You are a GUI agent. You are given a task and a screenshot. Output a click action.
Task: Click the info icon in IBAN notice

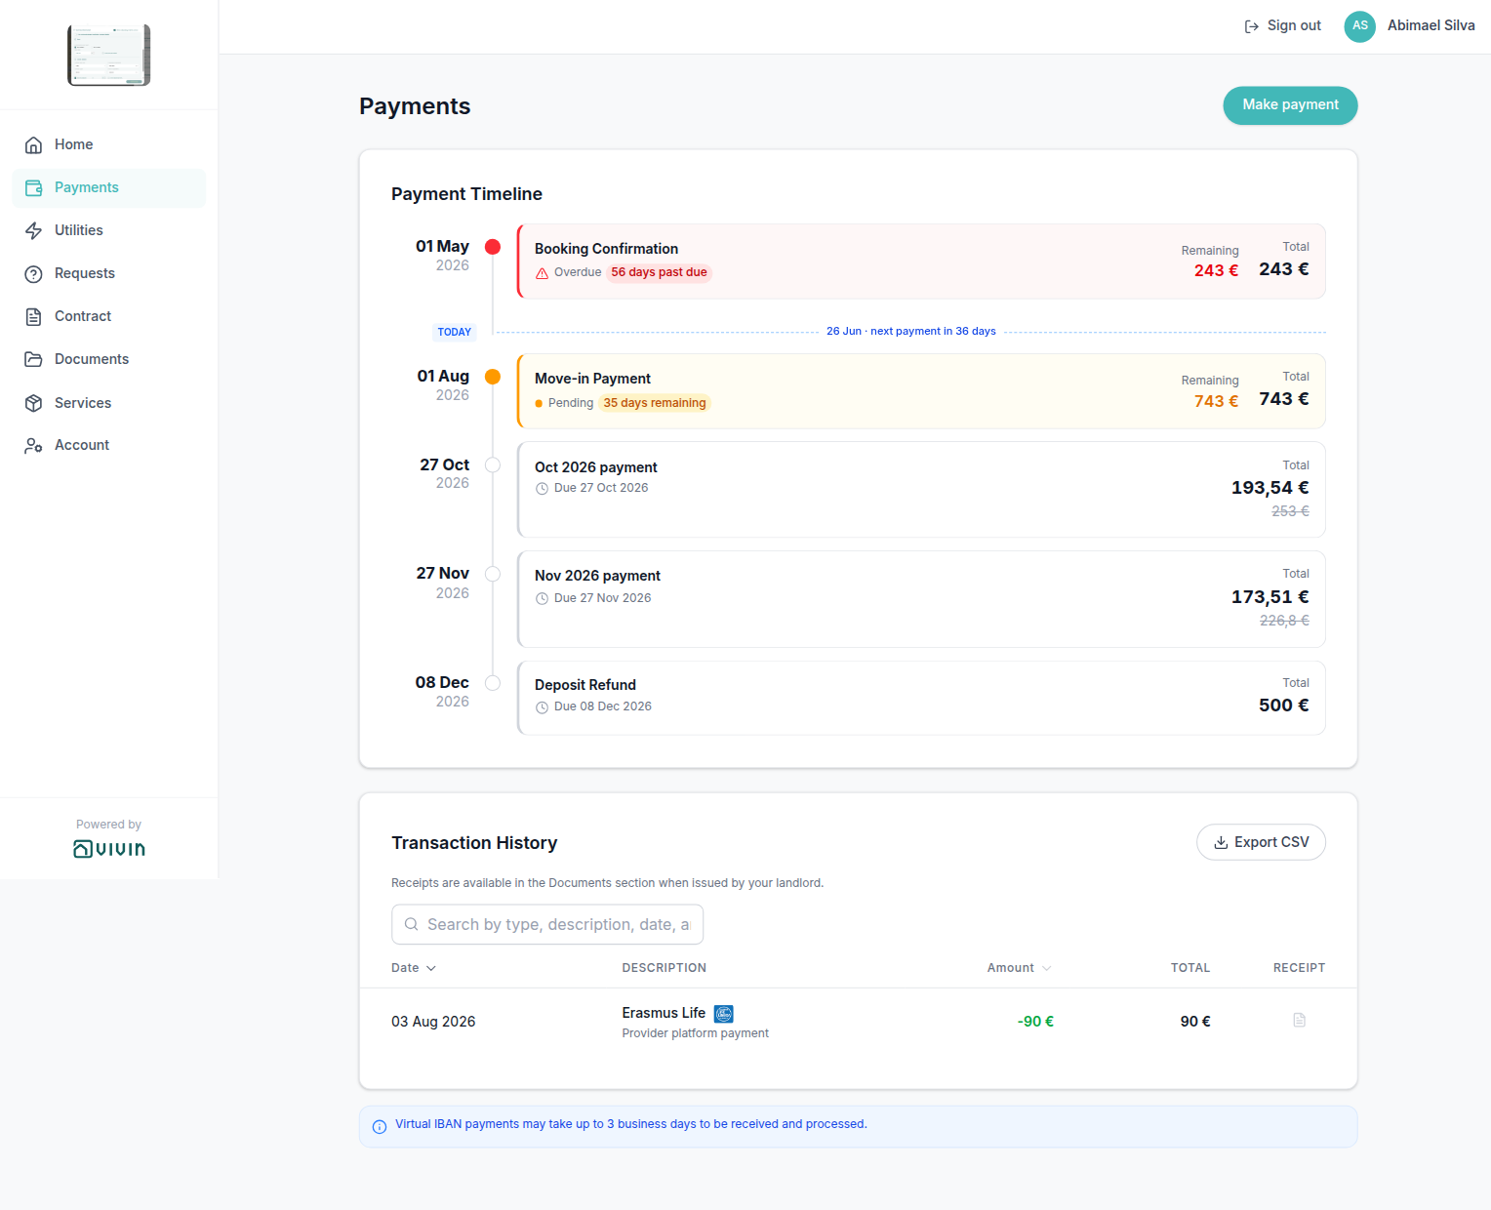click(380, 1127)
